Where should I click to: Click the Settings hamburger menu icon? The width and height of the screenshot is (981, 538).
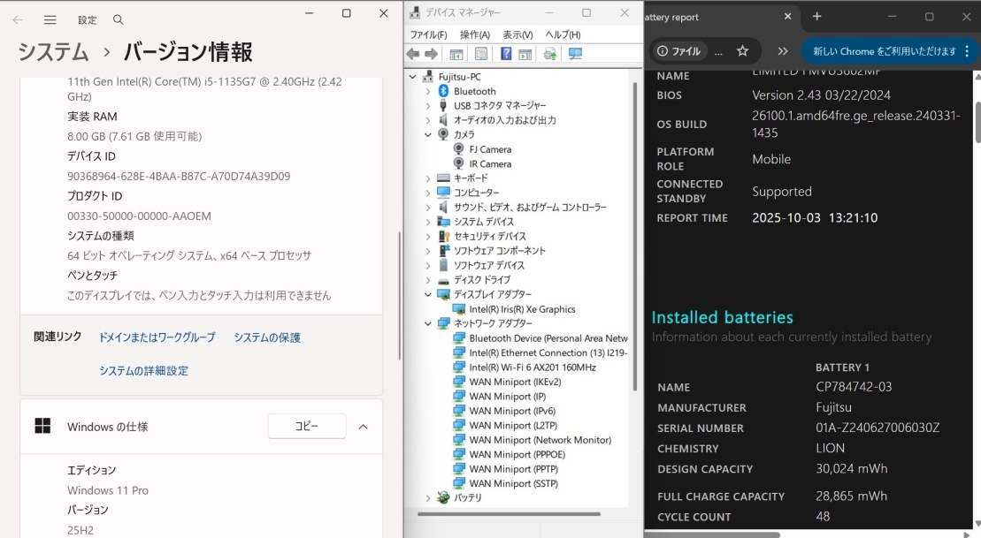coord(51,19)
